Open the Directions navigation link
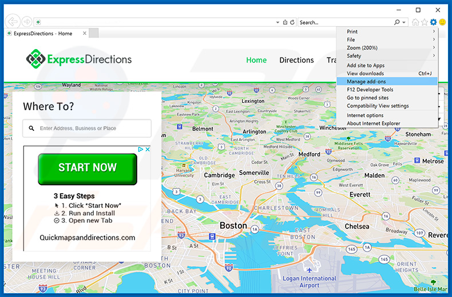Viewport: 452px width, 297px height. click(296, 60)
